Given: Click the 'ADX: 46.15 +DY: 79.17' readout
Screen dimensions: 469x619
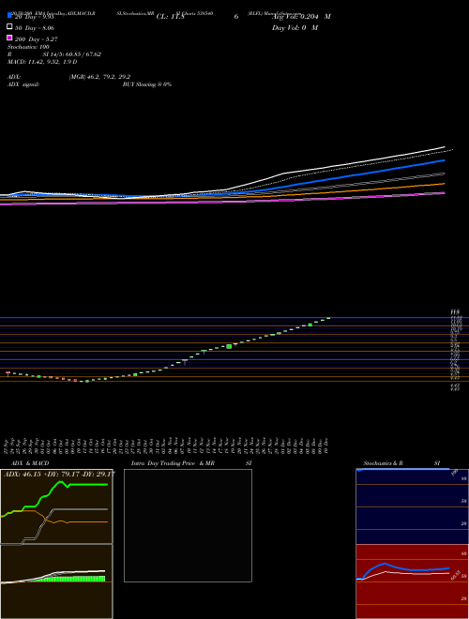Looking at the screenshot, I should [44, 474].
